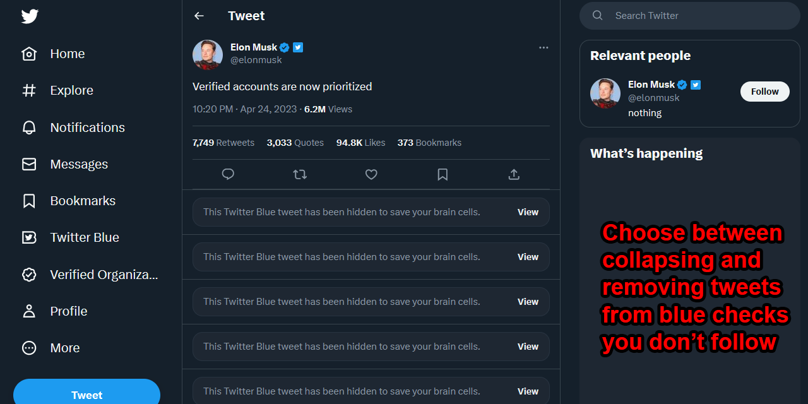Reveal the first hidden Twitter Blue tweet

tap(528, 212)
